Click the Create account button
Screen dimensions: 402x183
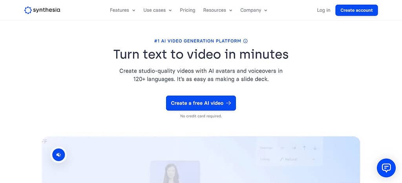point(356,10)
